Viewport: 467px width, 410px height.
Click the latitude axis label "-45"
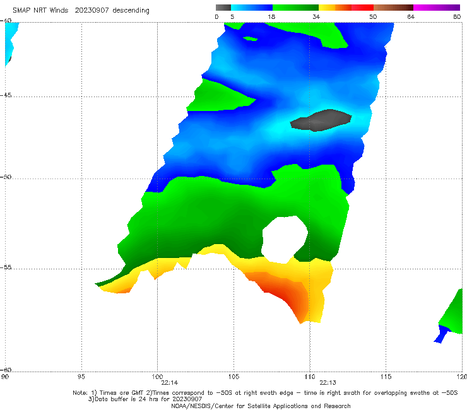tap(6, 95)
